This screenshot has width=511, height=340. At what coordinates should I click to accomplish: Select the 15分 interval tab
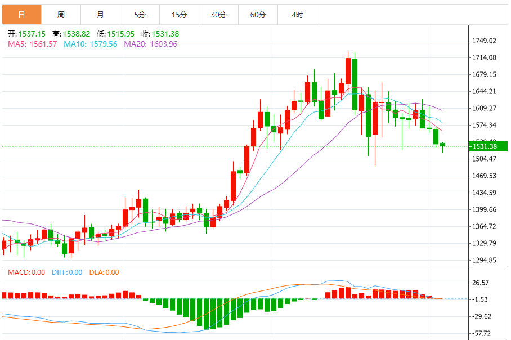tap(179, 15)
